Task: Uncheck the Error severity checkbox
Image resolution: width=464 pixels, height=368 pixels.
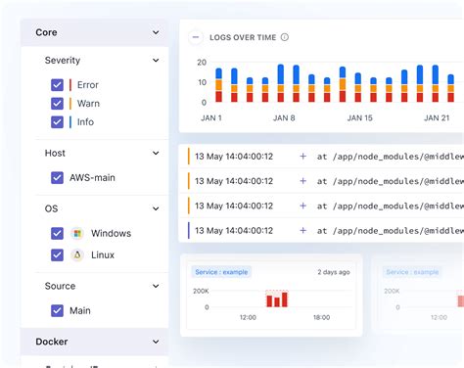Action: point(57,85)
